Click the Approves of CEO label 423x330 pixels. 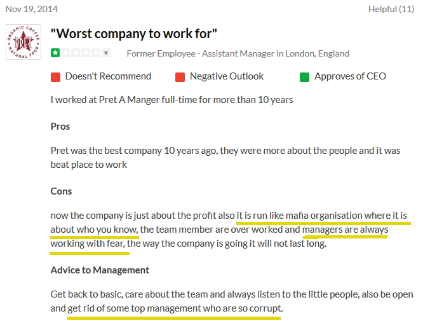(350, 76)
